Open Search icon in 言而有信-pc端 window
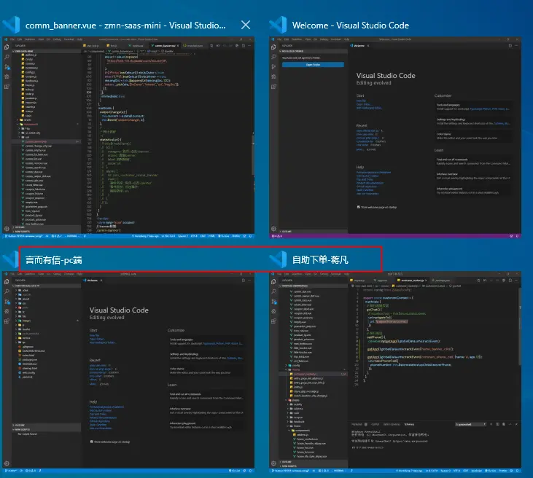This screenshot has width=533, height=478. click(7, 291)
